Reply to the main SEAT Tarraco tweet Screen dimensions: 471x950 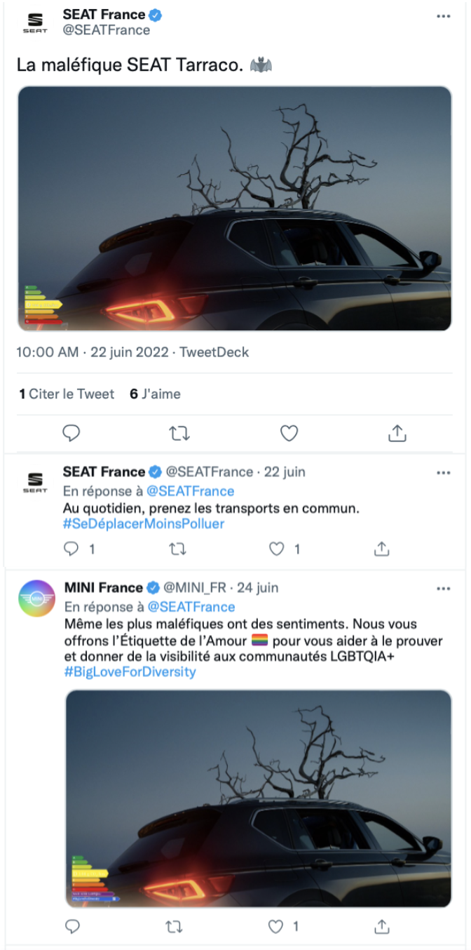pos(71,434)
